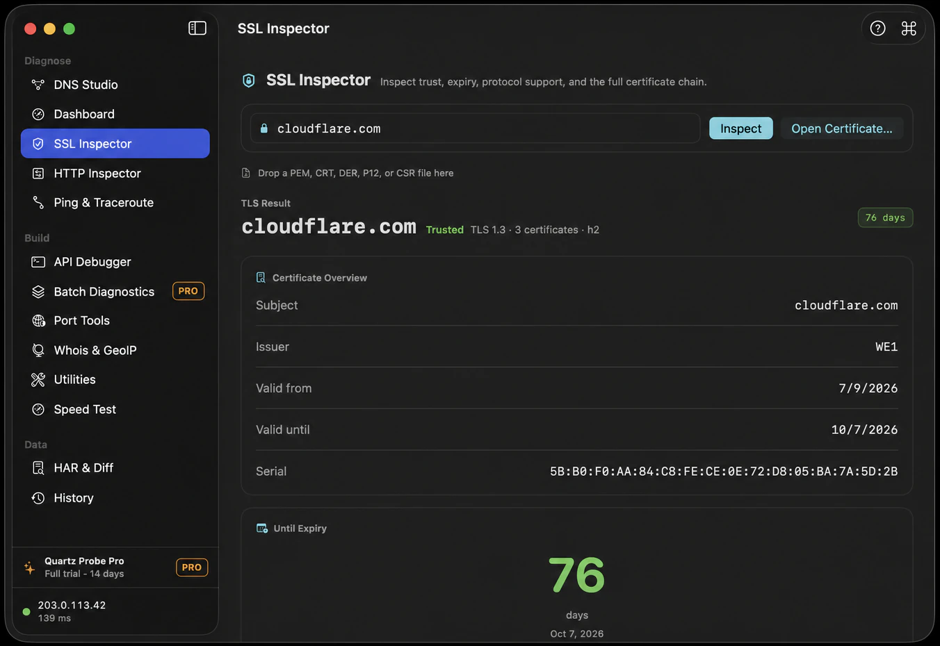940x646 pixels.
Task: Click the PRO badge in the trial panel
Action: click(x=192, y=568)
